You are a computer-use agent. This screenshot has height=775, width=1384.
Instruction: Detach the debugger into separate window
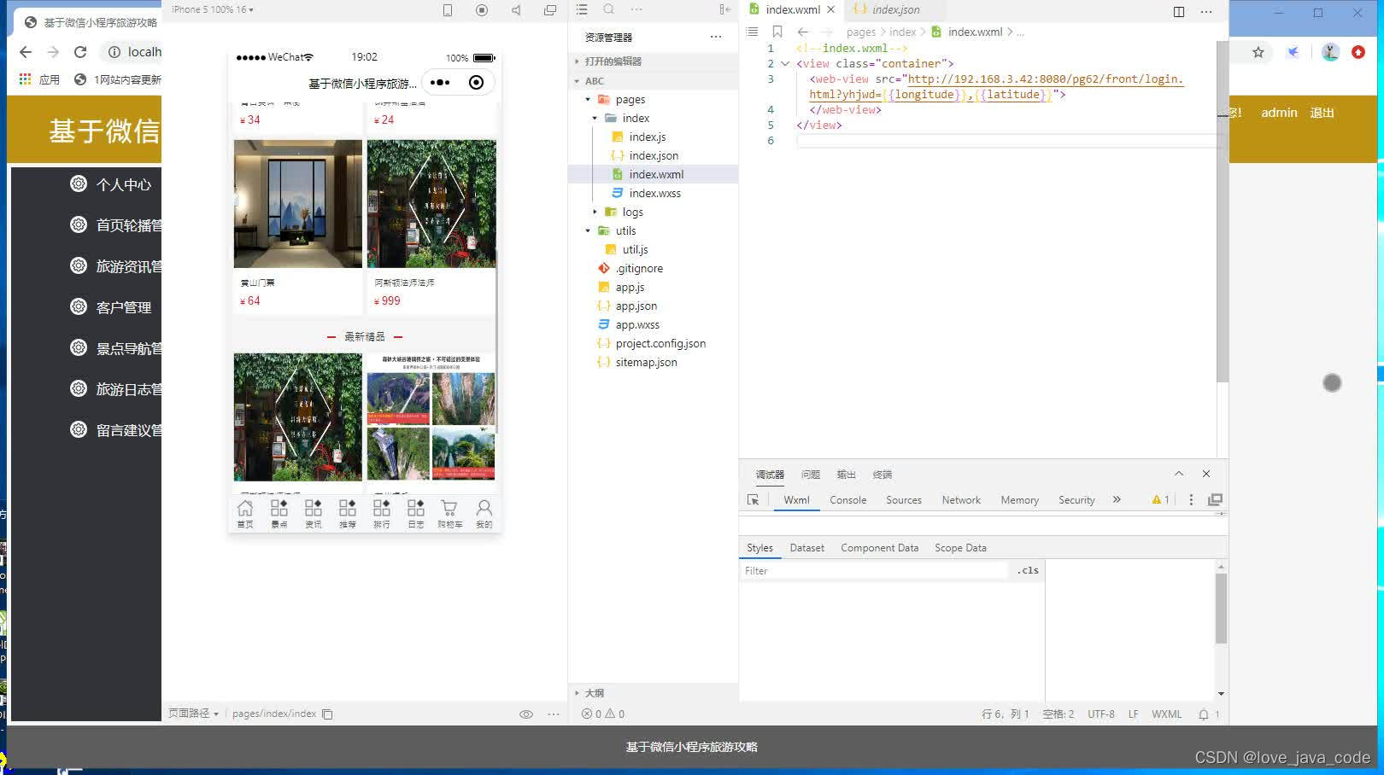(x=1215, y=500)
